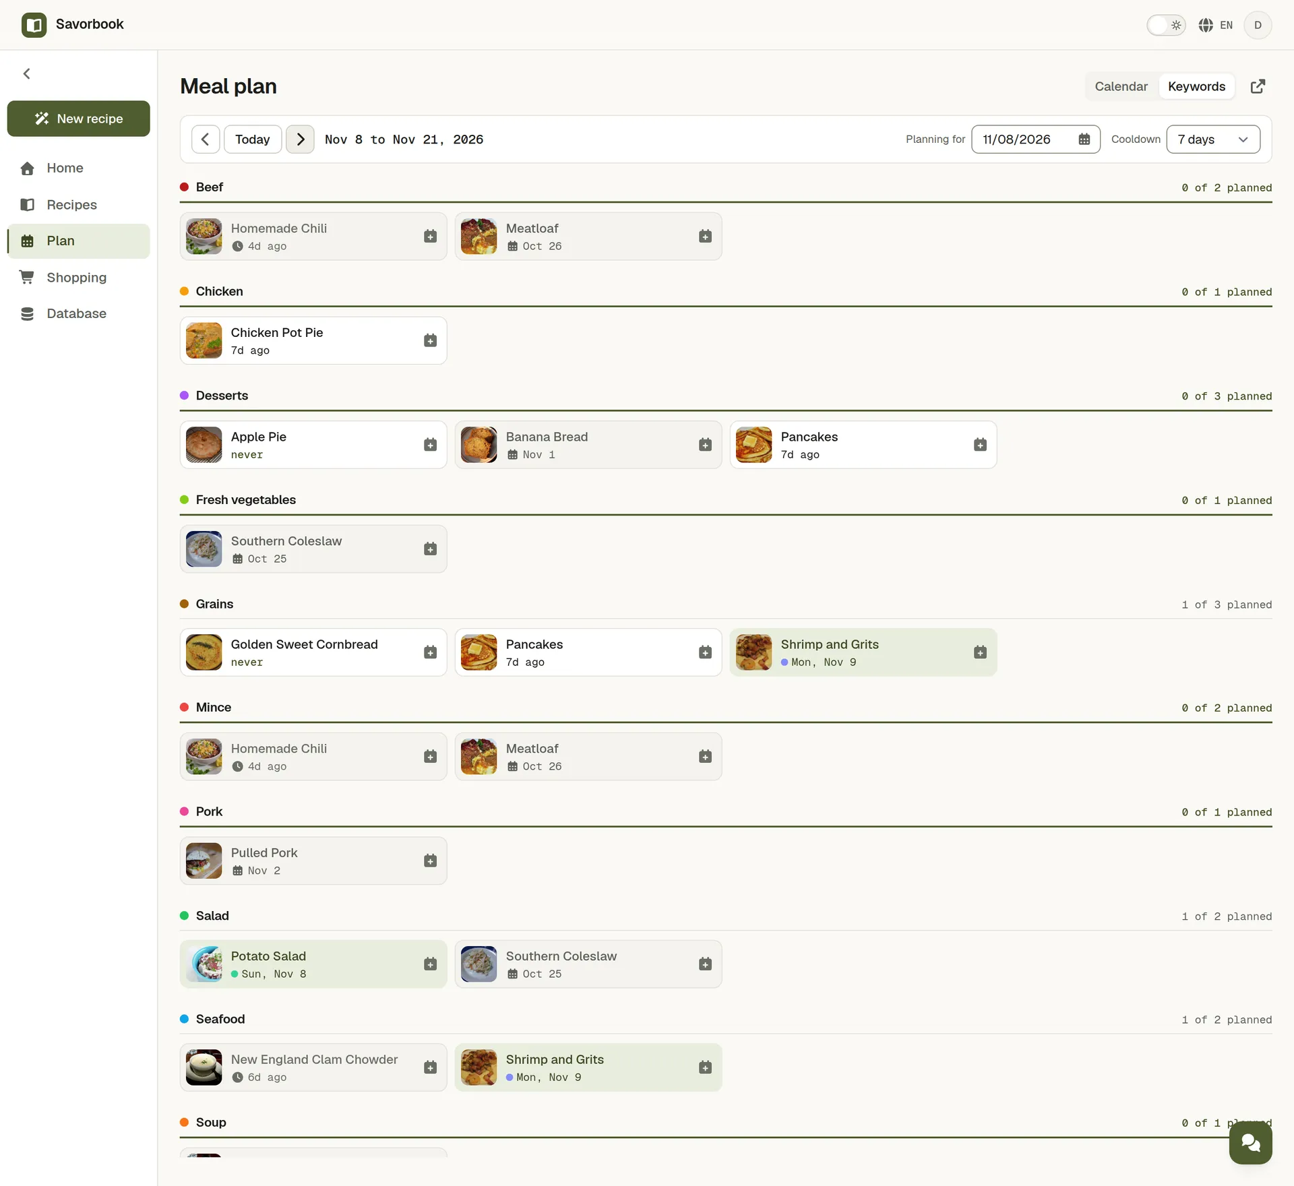The height and width of the screenshot is (1186, 1294).
Task: Open the Mince Meatloaf card title
Action: coord(532,749)
